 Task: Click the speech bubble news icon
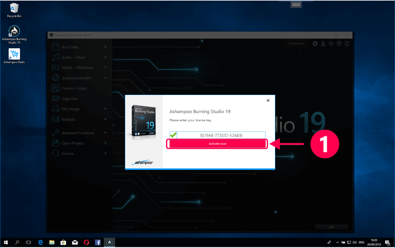click(x=331, y=43)
